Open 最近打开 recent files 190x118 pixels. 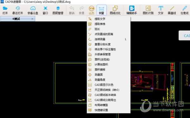point(18,10)
